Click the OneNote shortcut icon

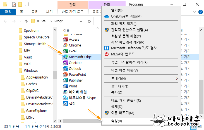65,63
